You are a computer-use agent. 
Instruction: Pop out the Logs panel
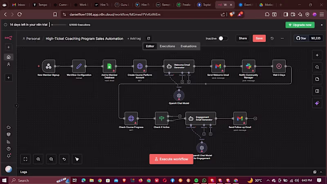click(x=315, y=172)
